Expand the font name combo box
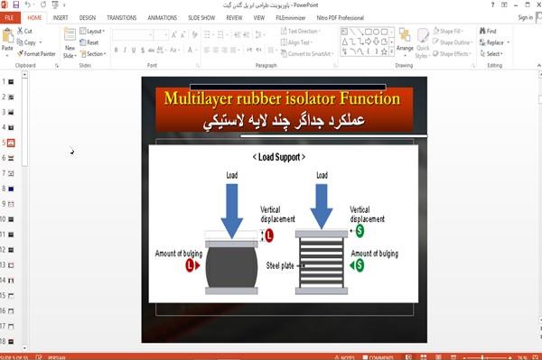 (150, 35)
